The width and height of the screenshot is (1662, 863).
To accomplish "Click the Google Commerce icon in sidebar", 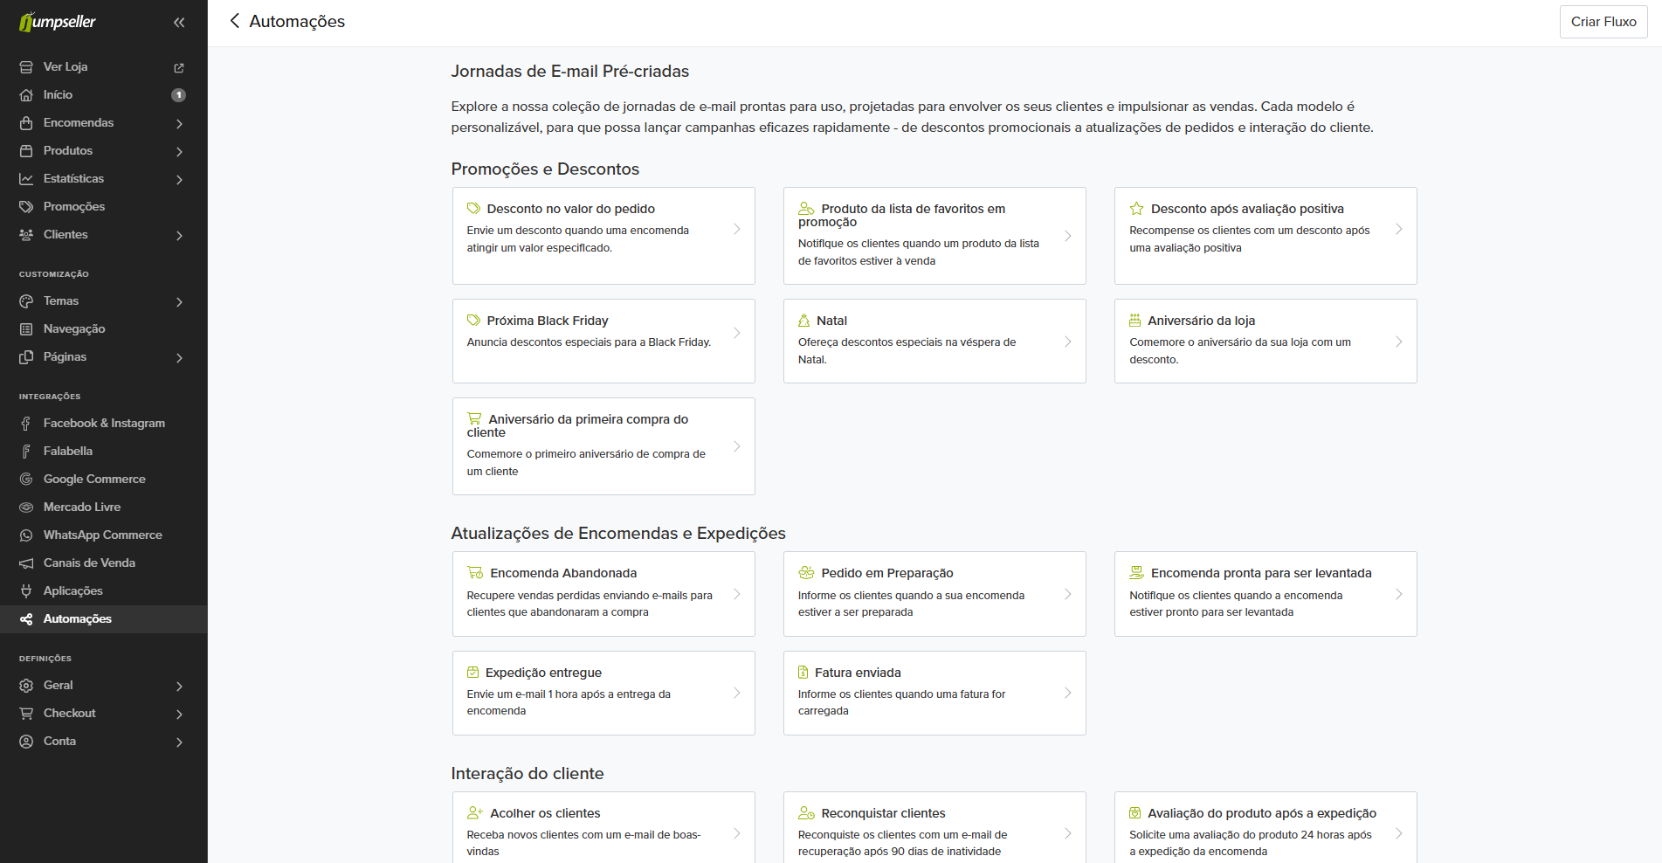I will coord(26,480).
